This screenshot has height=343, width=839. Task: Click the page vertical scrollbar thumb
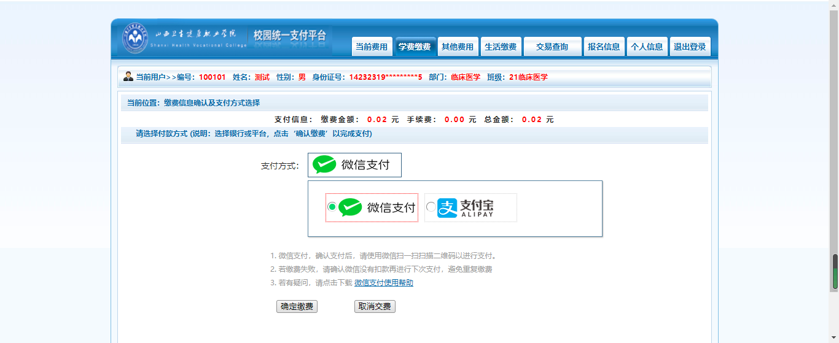(x=835, y=271)
